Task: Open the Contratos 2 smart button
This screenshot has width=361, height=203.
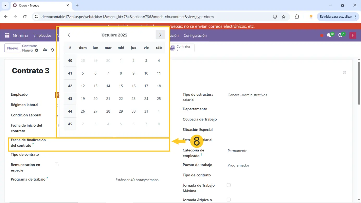Action: [x=182, y=48]
